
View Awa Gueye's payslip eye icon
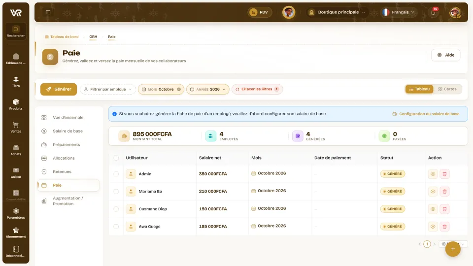(x=433, y=227)
